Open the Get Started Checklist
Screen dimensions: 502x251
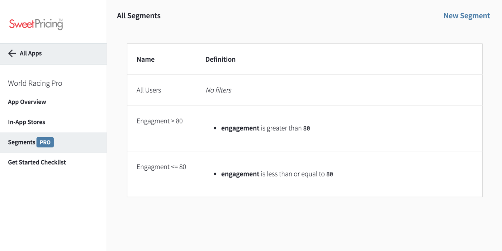point(37,162)
